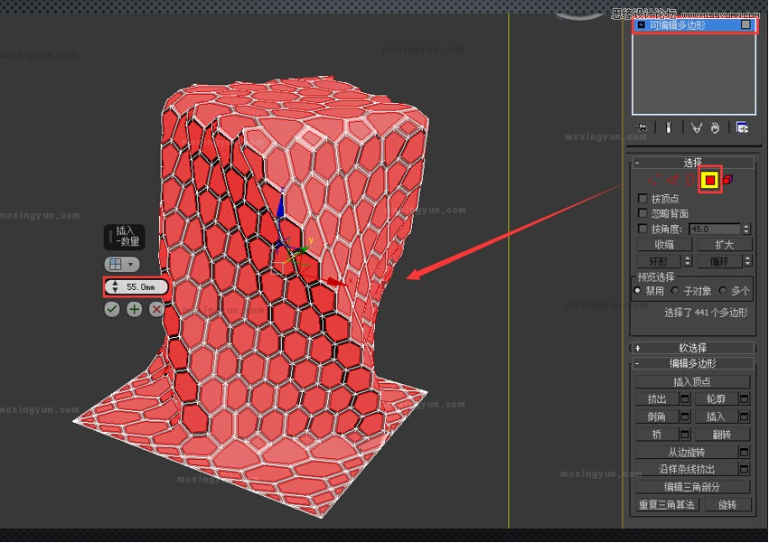Image resolution: width=769 pixels, height=543 pixels.
Task: Select Edge sub-object level icon
Action: [672, 180]
